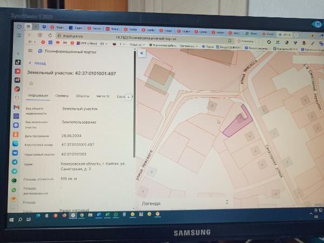Open the TikTok icon in the browser sidebar
The height and width of the screenshot is (243, 324).
click(x=18, y=62)
